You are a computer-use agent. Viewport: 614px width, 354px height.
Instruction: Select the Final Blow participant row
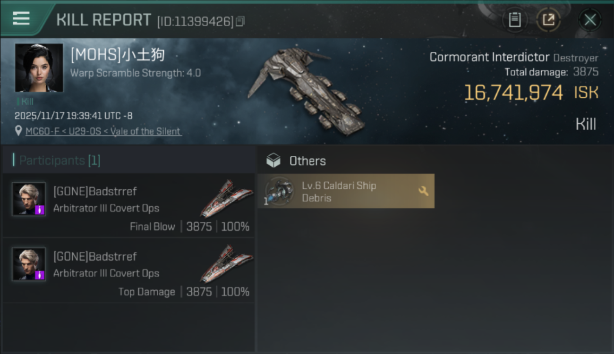pyautogui.click(x=129, y=205)
